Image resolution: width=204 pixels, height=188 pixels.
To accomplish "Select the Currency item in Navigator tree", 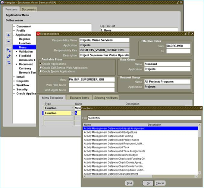I will pyautogui.click(x=25, y=68).
